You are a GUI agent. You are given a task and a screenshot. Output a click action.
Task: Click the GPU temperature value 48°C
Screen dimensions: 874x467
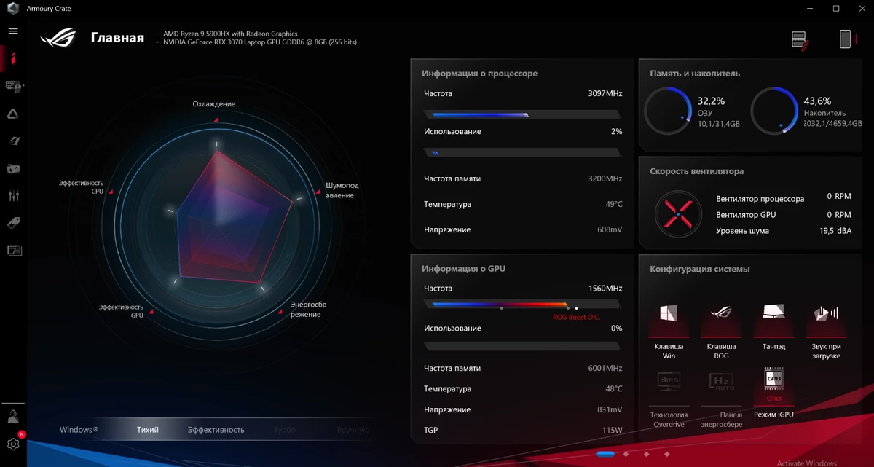(614, 389)
